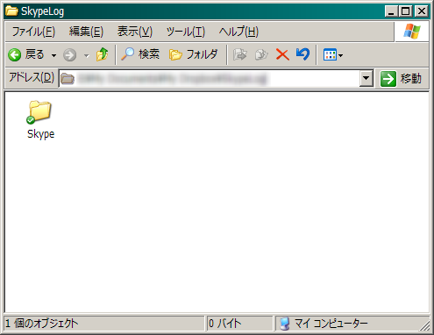This screenshot has height=335, width=434.
Task: Click the Move To folder icon
Action: pyautogui.click(x=239, y=54)
